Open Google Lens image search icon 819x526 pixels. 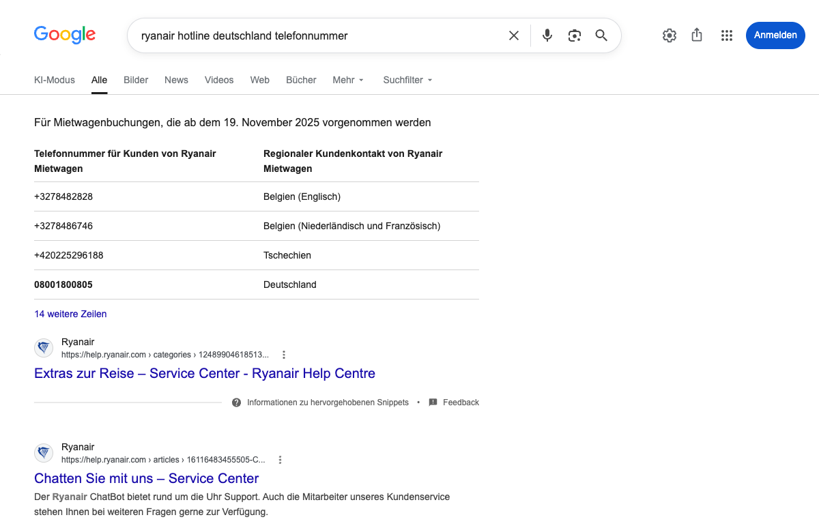click(x=575, y=35)
